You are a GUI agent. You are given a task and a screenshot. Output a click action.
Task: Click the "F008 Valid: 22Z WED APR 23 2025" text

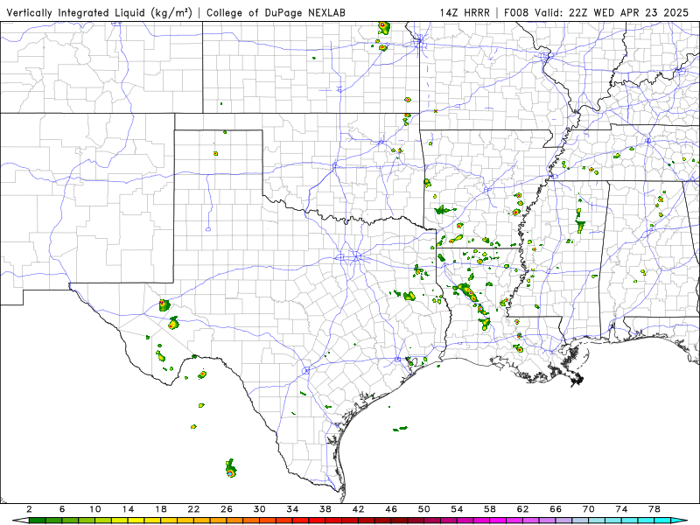[597, 12]
